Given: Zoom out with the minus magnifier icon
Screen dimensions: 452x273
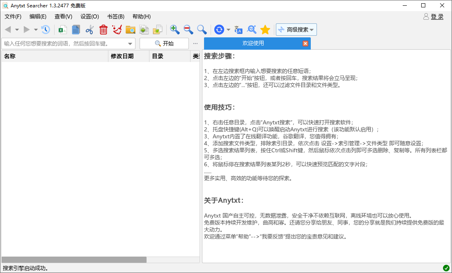Looking at the screenshot, I should [x=188, y=30].
